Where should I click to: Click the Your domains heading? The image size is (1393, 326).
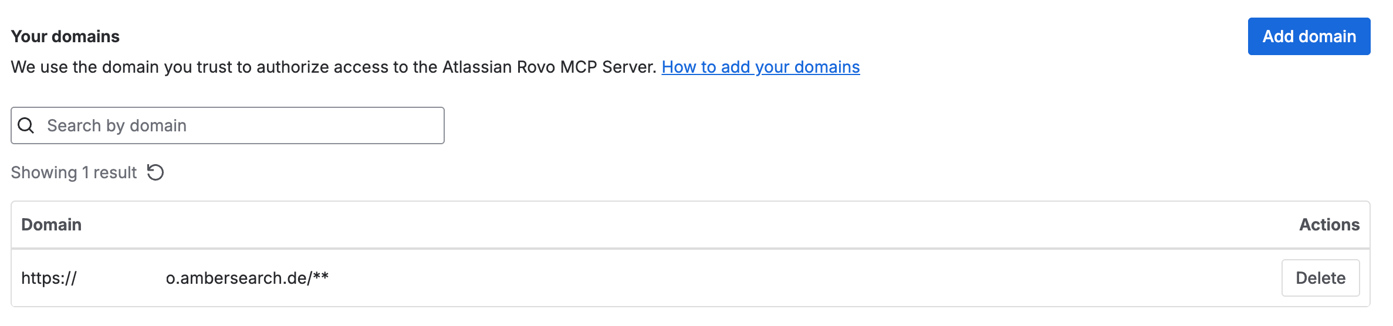(65, 36)
